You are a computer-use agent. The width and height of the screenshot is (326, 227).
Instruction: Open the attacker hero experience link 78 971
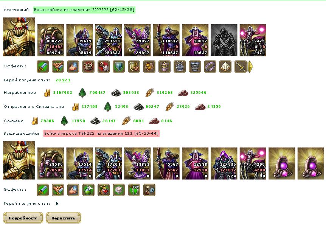(x=63, y=80)
